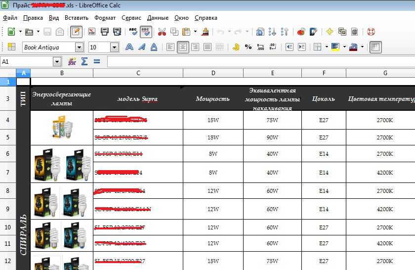The height and width of the screenshot is (270, 415).
Task: Open the Styles and Formatting window
Action: [x=11, y=47]
